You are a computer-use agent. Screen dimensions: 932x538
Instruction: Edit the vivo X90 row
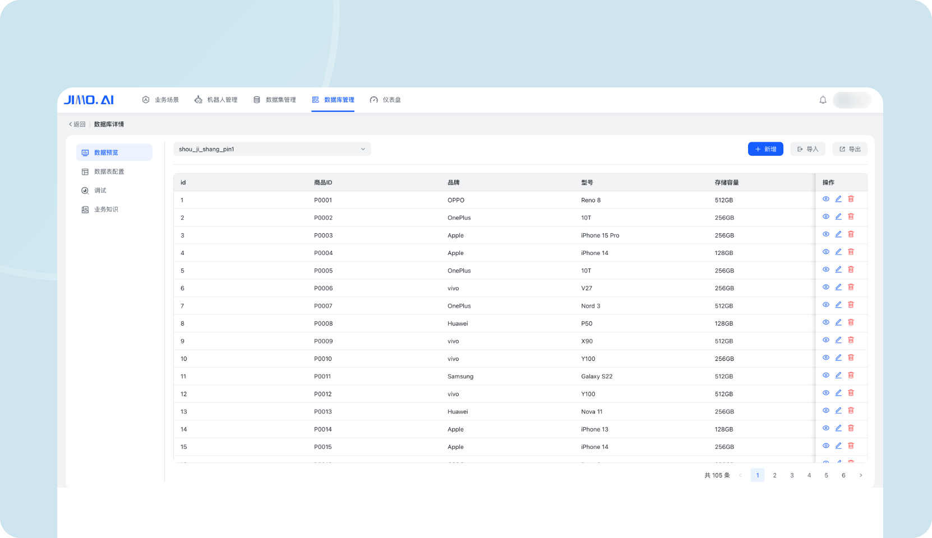(x=838, y=340)
